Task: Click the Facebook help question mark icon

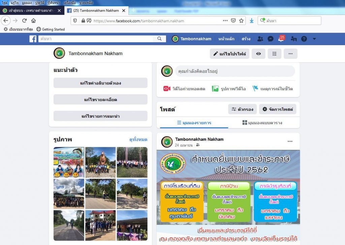Action: pyautogui.click(x=304, y=39)
